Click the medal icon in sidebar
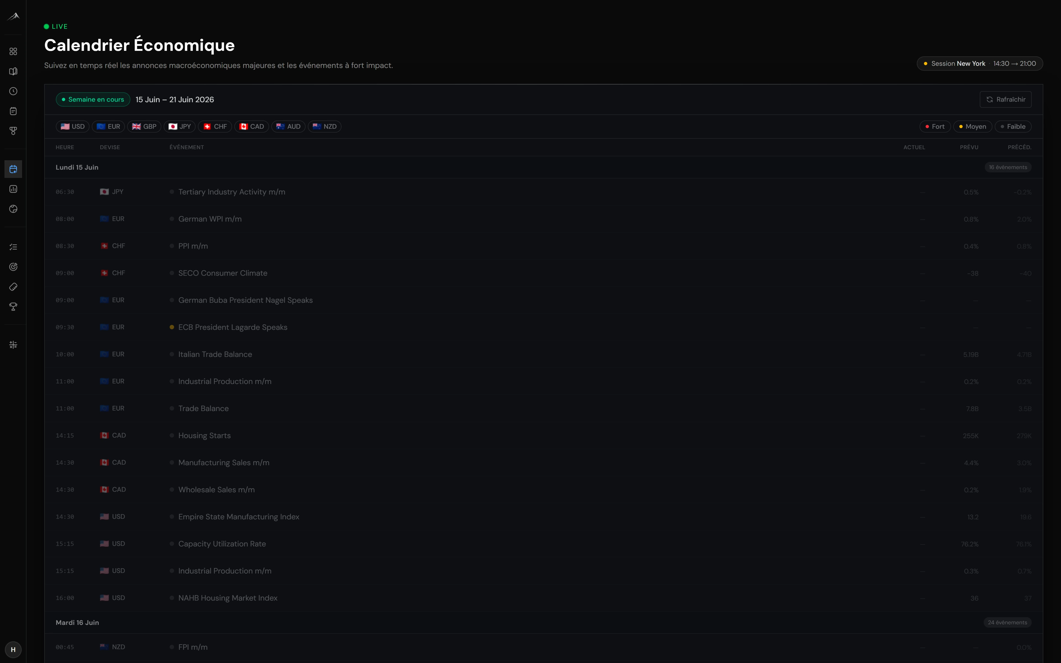The width and height of the screenshot is (1061, 663). pos(13,131)
